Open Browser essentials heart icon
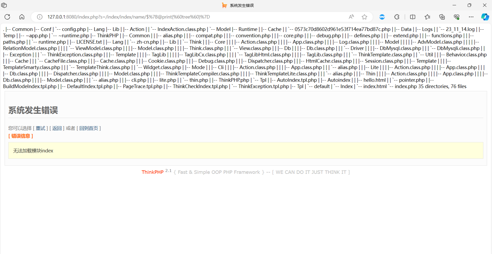This screenshot has height=254, width=492. pos(456,17)
